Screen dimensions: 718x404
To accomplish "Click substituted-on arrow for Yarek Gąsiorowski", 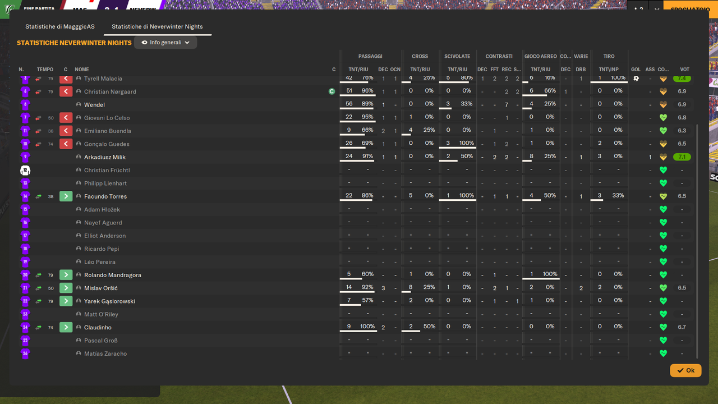I will pyautogui.click(x=66, y=301).
